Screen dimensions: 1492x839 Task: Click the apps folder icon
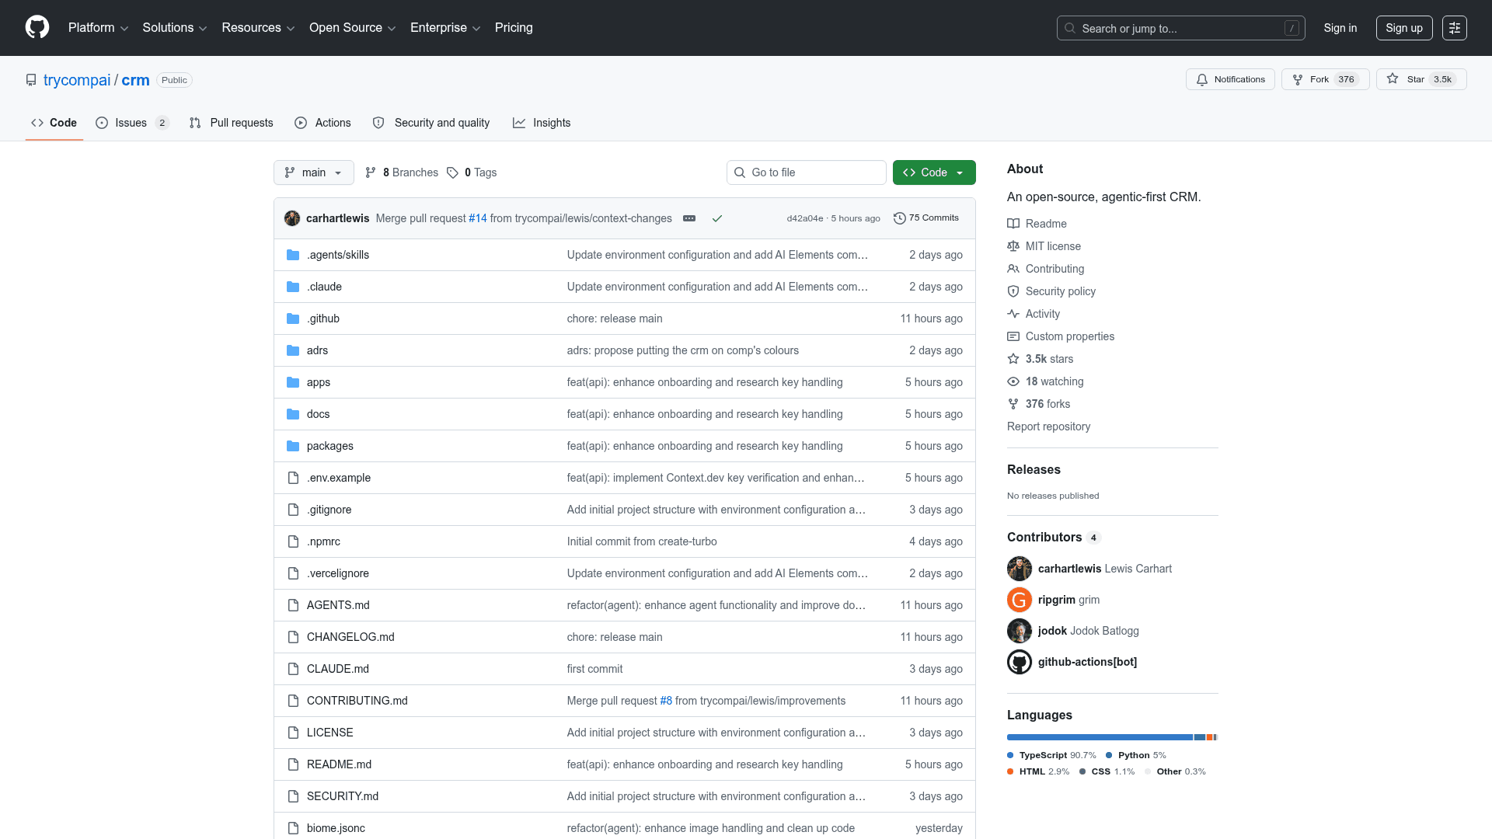tap(293, 382)
